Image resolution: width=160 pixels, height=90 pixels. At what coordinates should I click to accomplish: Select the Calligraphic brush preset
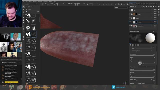(x=28, y=35)
